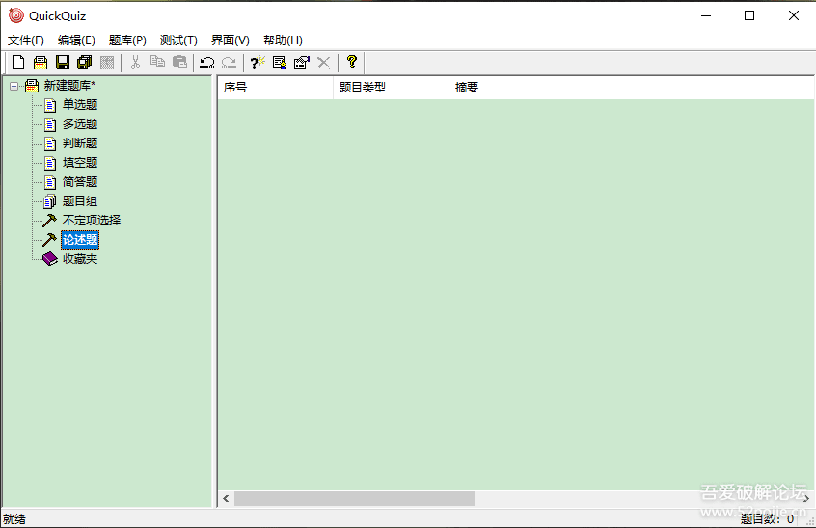Select 单选题 in the tree

pyautogui.click(x=80, y=104)
